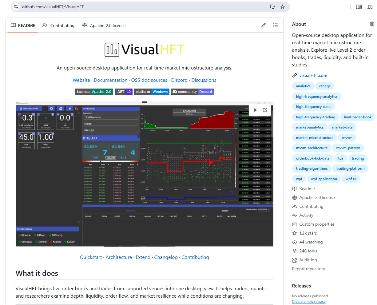Image resolution: width=377 pixels, height=305 pixels.
Task: Select the trading-platform topic tag
Action: coord(350,168)
